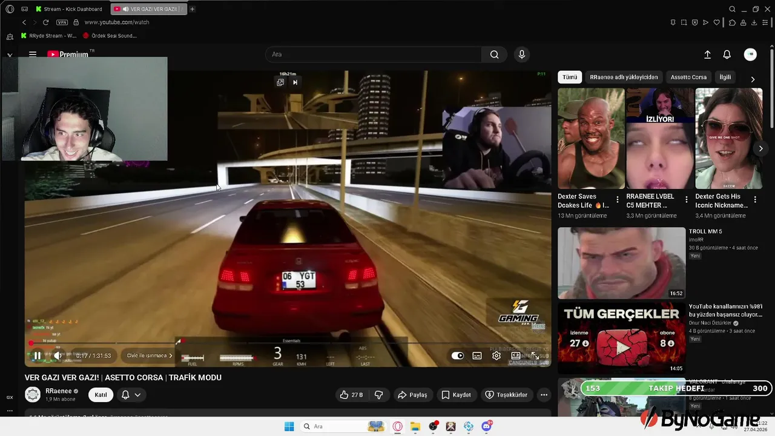775x436 pixels.
Task: Click the YouTube search magnifier button
Action: [495, 54]
